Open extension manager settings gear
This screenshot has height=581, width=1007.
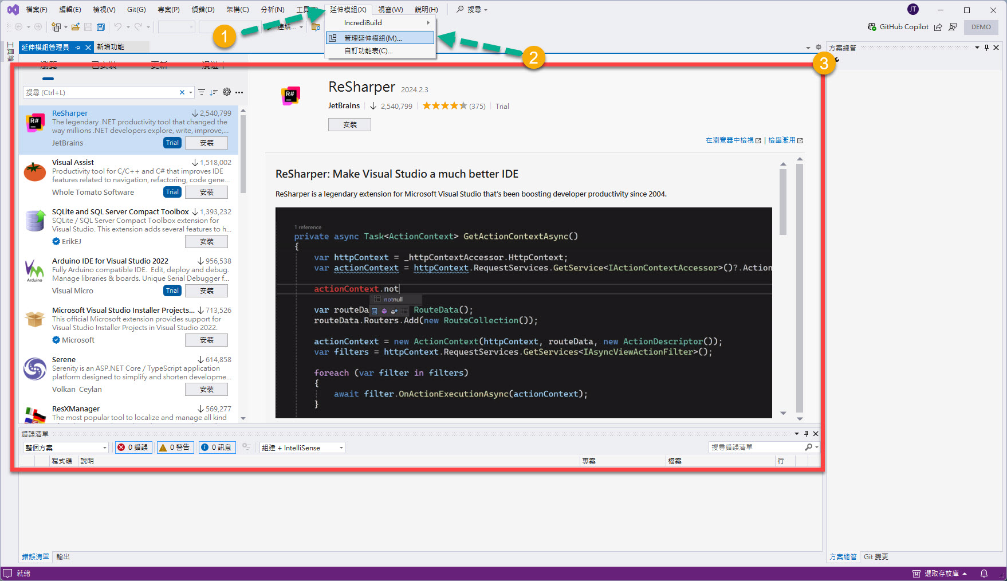click(227, 92)
